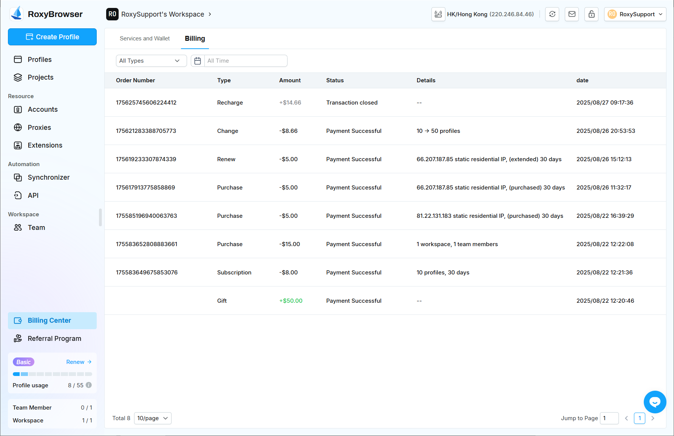Click the calendar icon in date filter
Screen dimensions: 674x436
click(198, 61)
